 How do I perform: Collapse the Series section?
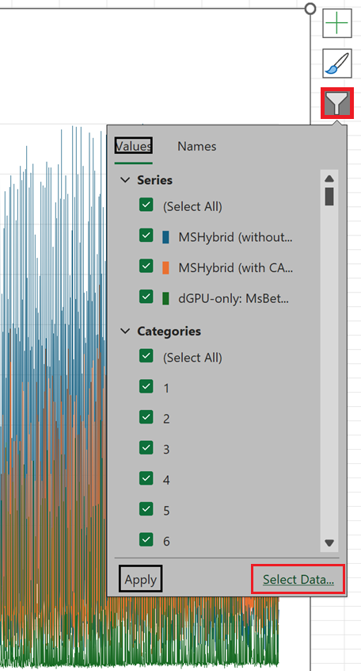[x=125, y=180]
